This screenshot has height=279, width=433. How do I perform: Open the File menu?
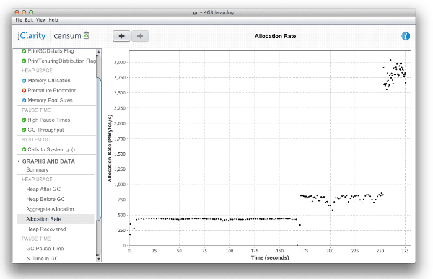(x=19, y=20)
